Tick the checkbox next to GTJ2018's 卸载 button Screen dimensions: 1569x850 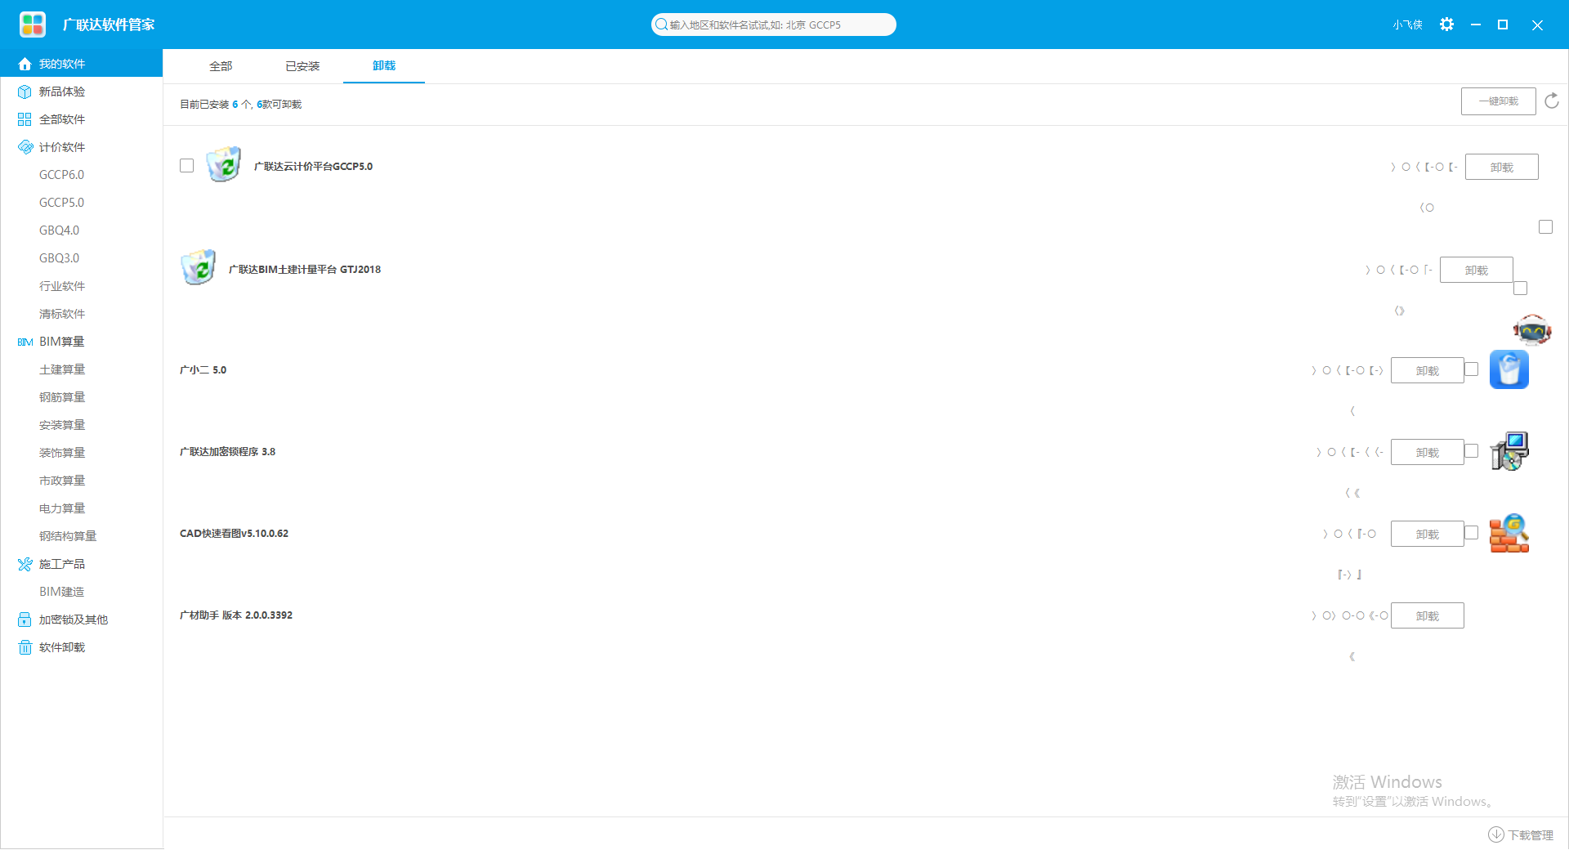coord(1520,288)
